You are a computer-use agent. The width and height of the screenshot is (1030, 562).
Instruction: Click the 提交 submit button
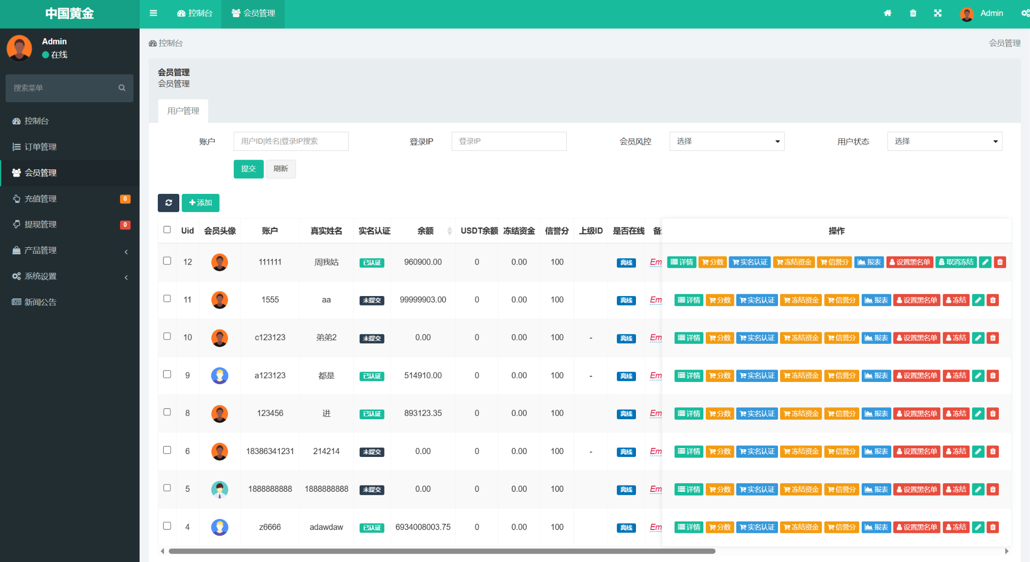[248, 169]
